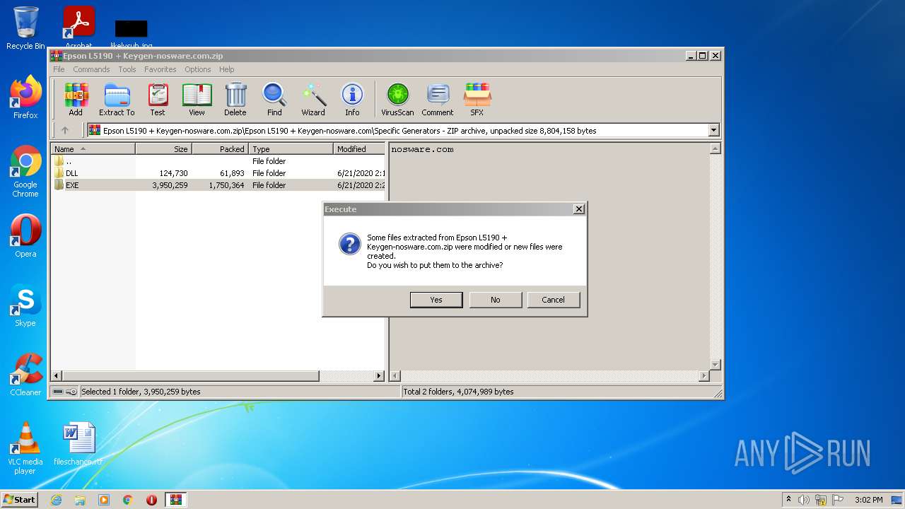The height and width of the screenshot is (509, 905).
Task: Click EXE packed size 1,750,364
Action: (x=226, y=185)
